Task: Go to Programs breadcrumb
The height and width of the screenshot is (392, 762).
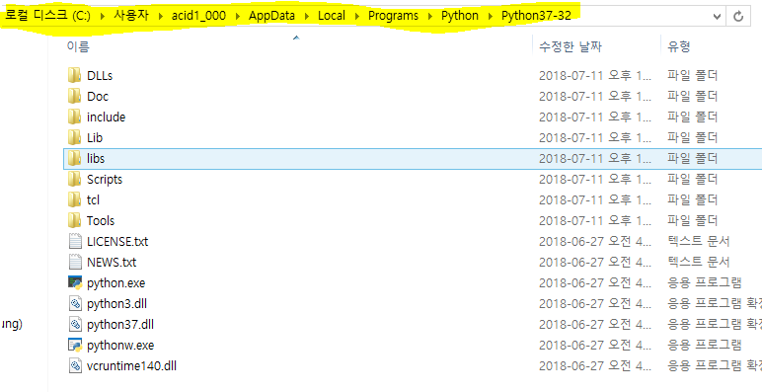Action: [393, 16]
